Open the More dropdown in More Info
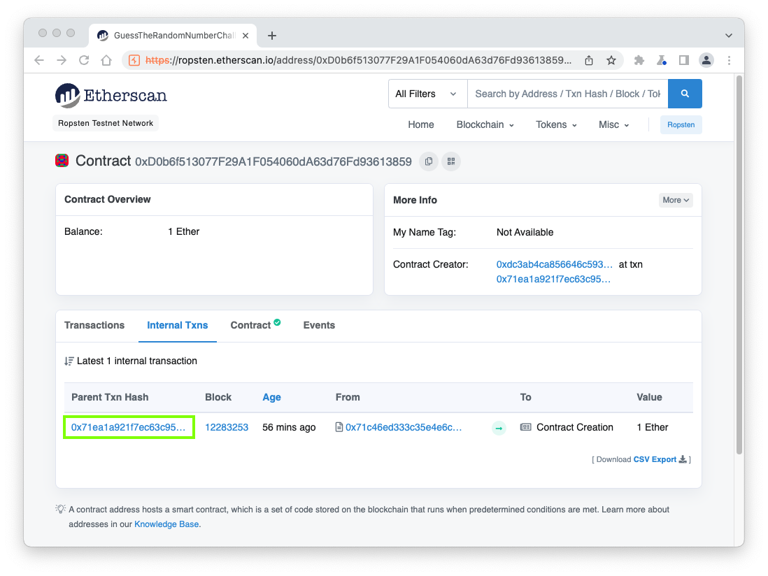The image size is (768, 576). tap(676, 200)
